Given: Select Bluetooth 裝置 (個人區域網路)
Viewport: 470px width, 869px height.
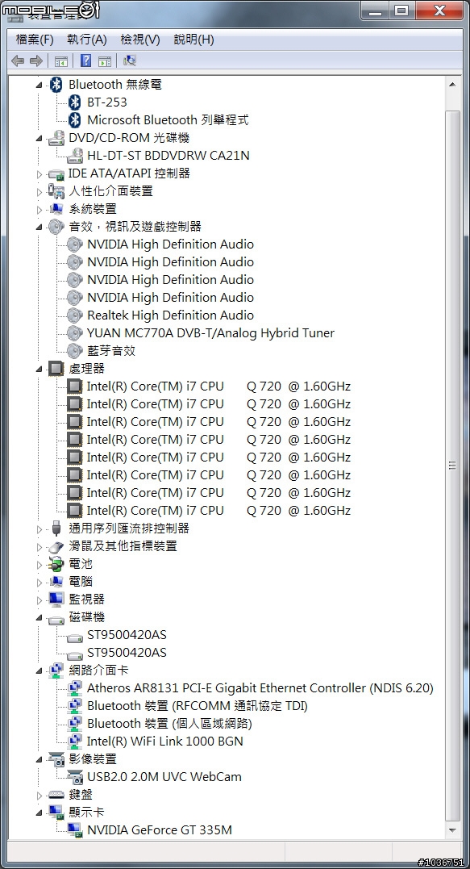Looking at the screenshot, I should coord(169,723).
